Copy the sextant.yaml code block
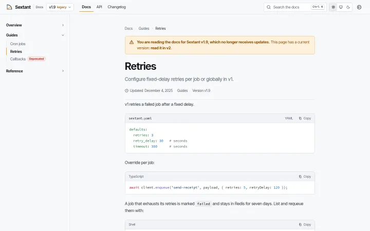 tap(305, 119)
